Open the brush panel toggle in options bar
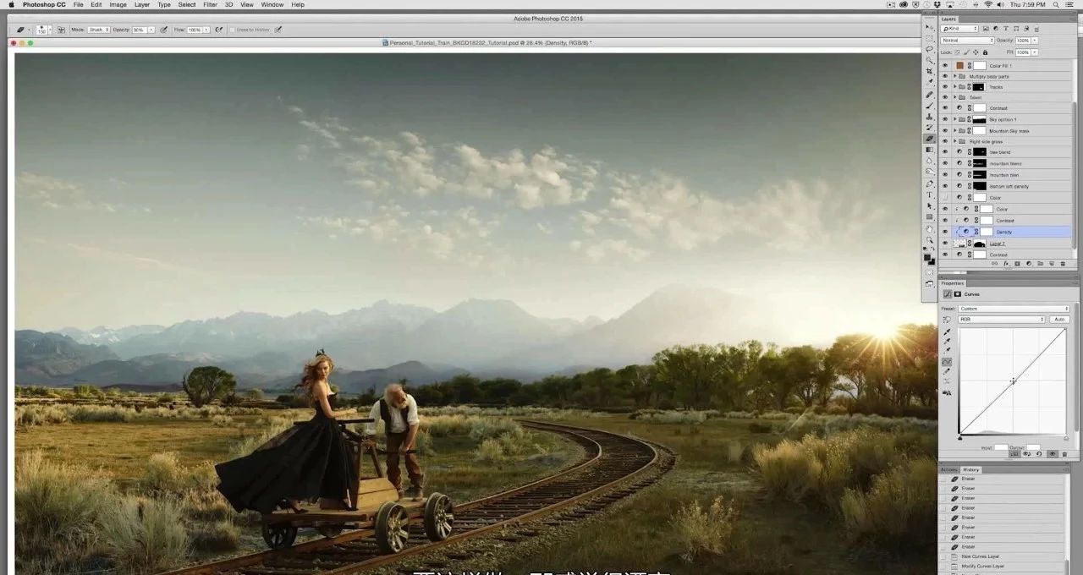The height and width of the screenshot is (575, 1083). coord(62,30)
